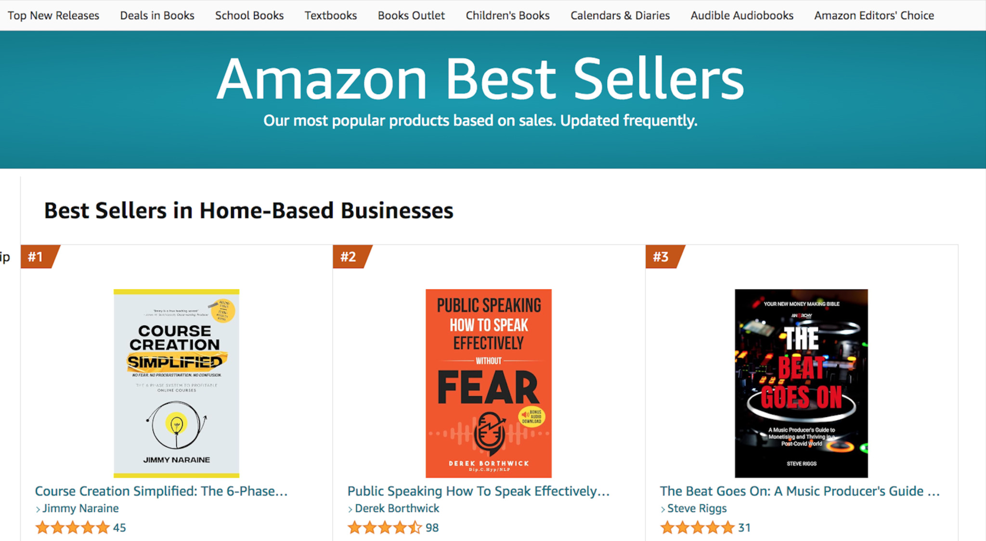Visit author Jimmy Naraine's page
Screen dimensions: 986x541
[x=80, y=508]
